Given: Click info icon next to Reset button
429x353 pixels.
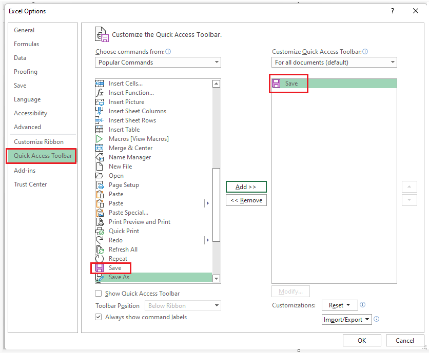Looking at the screenshot, I should click(x=362, y=305).
